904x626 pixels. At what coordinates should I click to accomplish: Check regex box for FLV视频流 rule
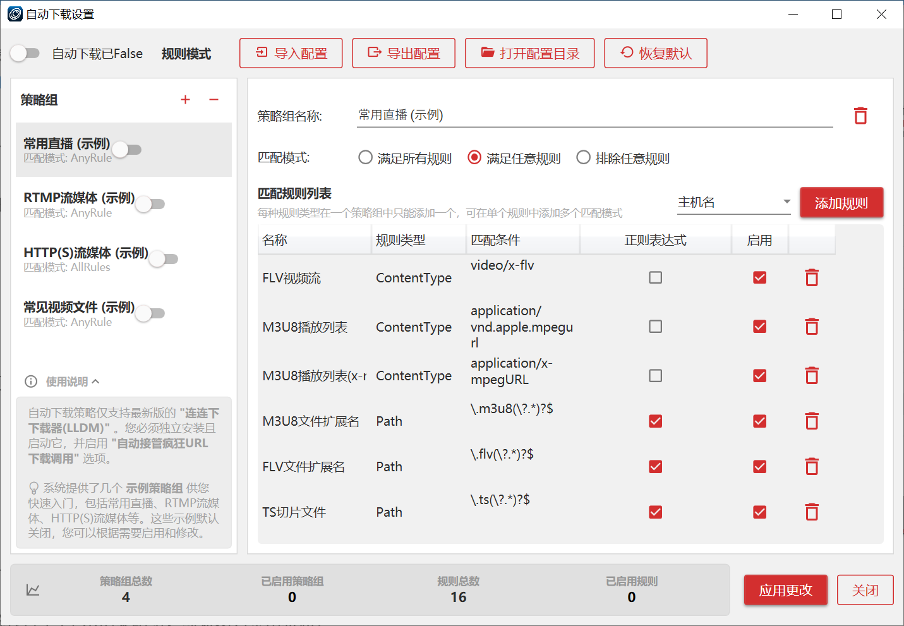coord(655,278)
